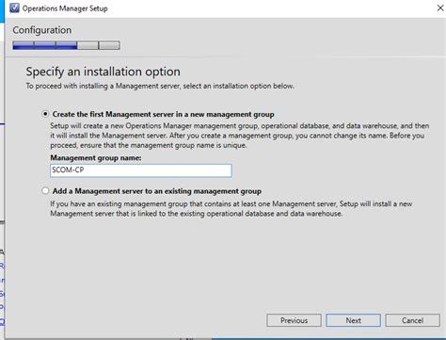The height and width of the screenshot is (340, 446).
Task: Click the third filled progress bar segment
Action: tap(66, 45)
